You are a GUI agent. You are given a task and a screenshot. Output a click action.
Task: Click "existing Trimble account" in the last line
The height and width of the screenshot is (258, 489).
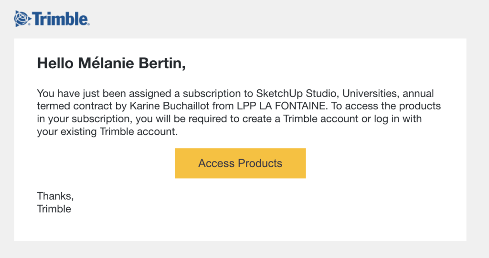119,132
